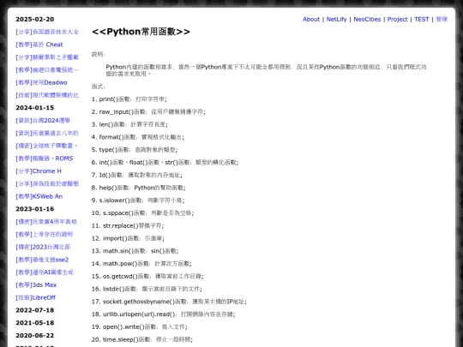Click list item 18 urllib.urlopen(url).read()
463x347 pixels.
[x=163, y=314]
